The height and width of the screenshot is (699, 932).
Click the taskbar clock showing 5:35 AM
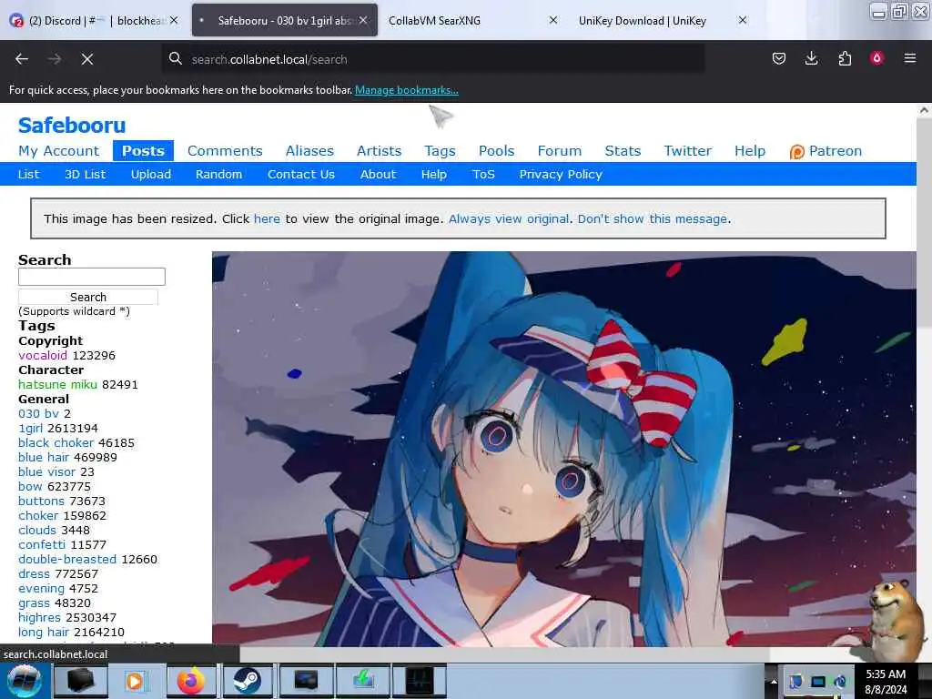pyautogui.click(x=886, y=681)
